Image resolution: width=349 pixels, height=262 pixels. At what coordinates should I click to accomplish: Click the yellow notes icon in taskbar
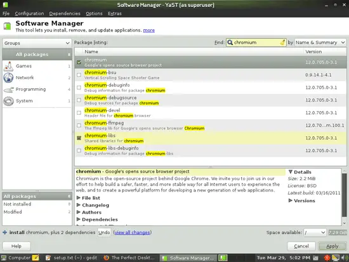coord(36,258)
